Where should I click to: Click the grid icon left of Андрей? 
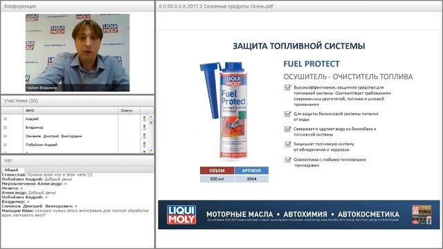coord(5,119)
